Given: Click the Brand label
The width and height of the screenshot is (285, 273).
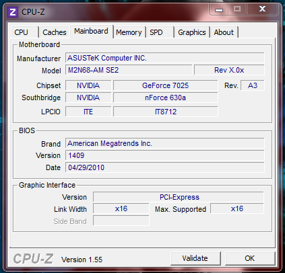Looking at the screenshot, I should [51, 144].
